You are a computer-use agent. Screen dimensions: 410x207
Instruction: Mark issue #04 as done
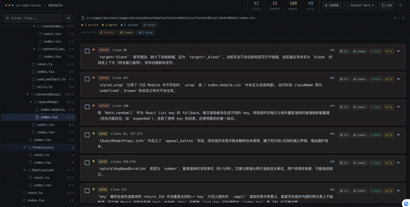point(375,135)
